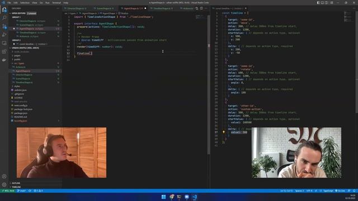Screen dimensions: 358x201
Task: Click the open changes icon in editor toolbar
Action: [196, 8]
